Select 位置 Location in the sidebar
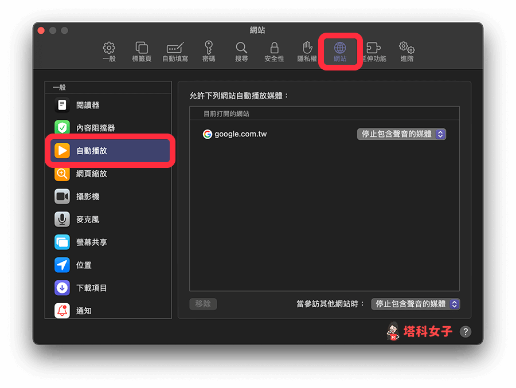This screenshot has height=388, width=516. pyautogui.click(x=108, y=265)
